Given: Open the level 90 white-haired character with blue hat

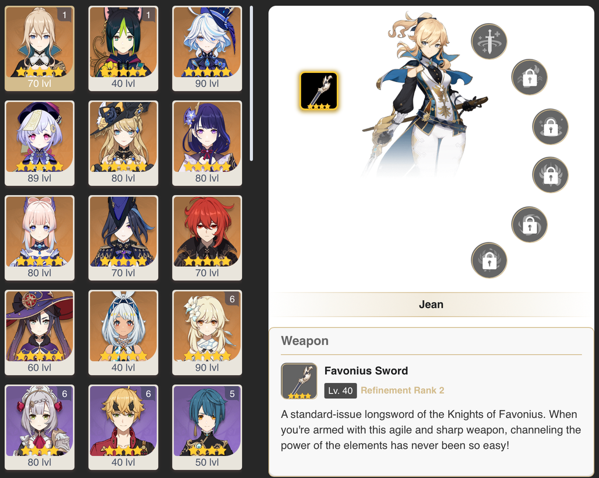Looking at the screenshot, I should click(207, 48).
